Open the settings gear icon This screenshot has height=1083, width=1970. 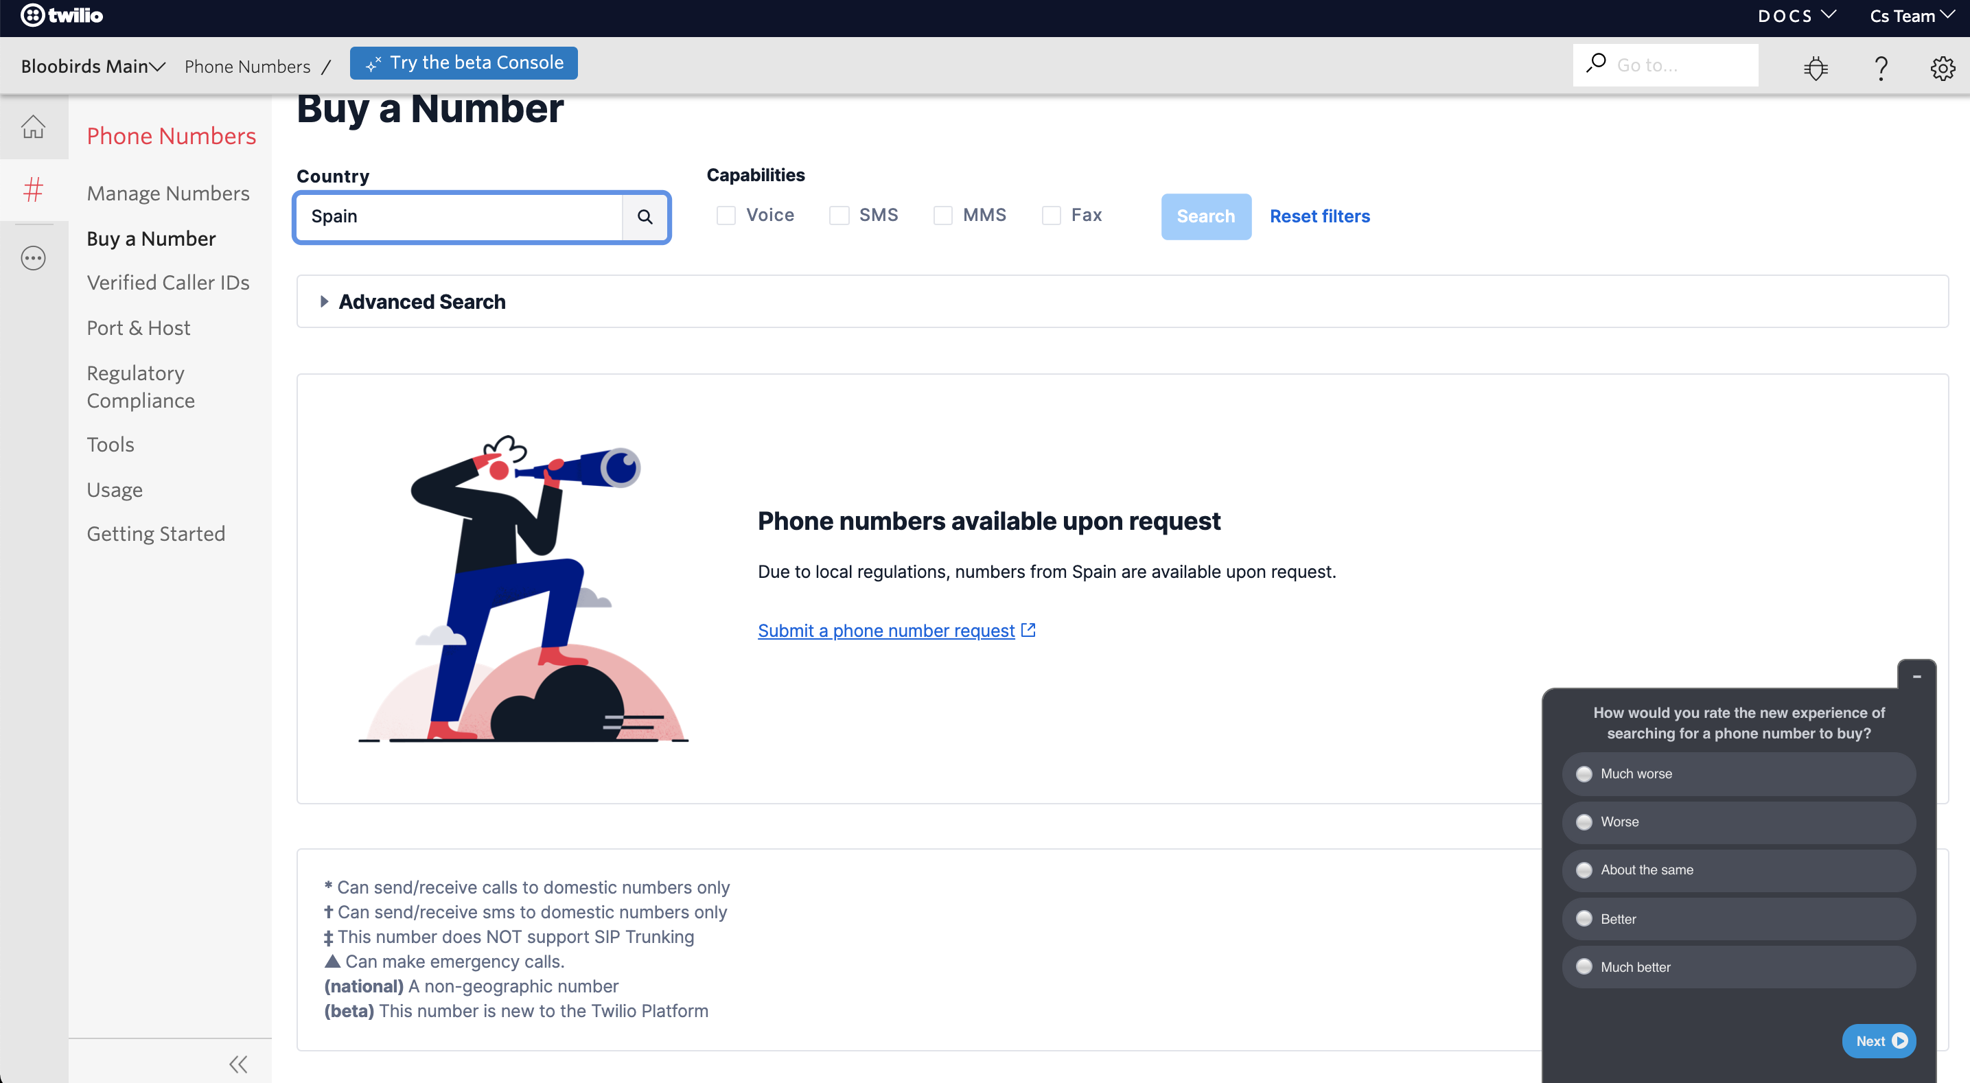point(1943,68)
